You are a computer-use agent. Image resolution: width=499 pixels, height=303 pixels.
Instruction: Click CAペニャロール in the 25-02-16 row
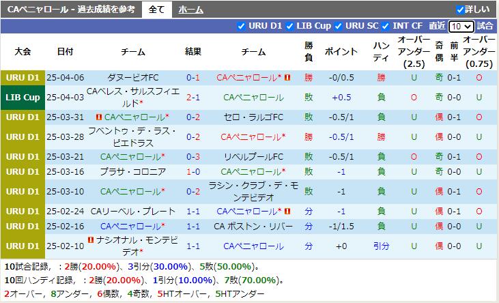pyautogui.click(x=132, y=227)
